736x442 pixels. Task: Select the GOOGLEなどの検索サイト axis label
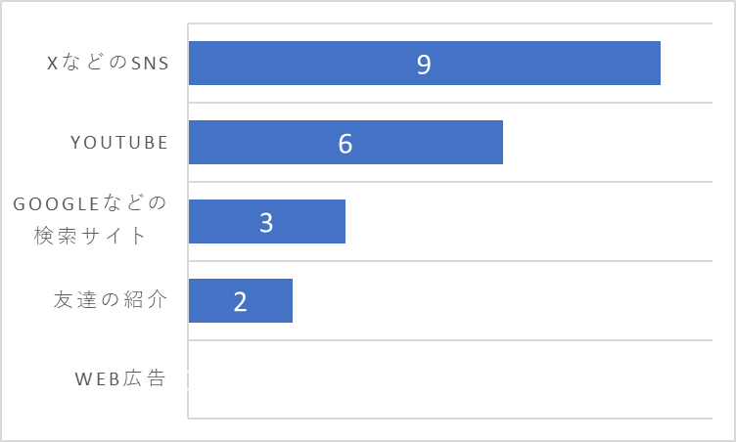[x=90, y=220]
